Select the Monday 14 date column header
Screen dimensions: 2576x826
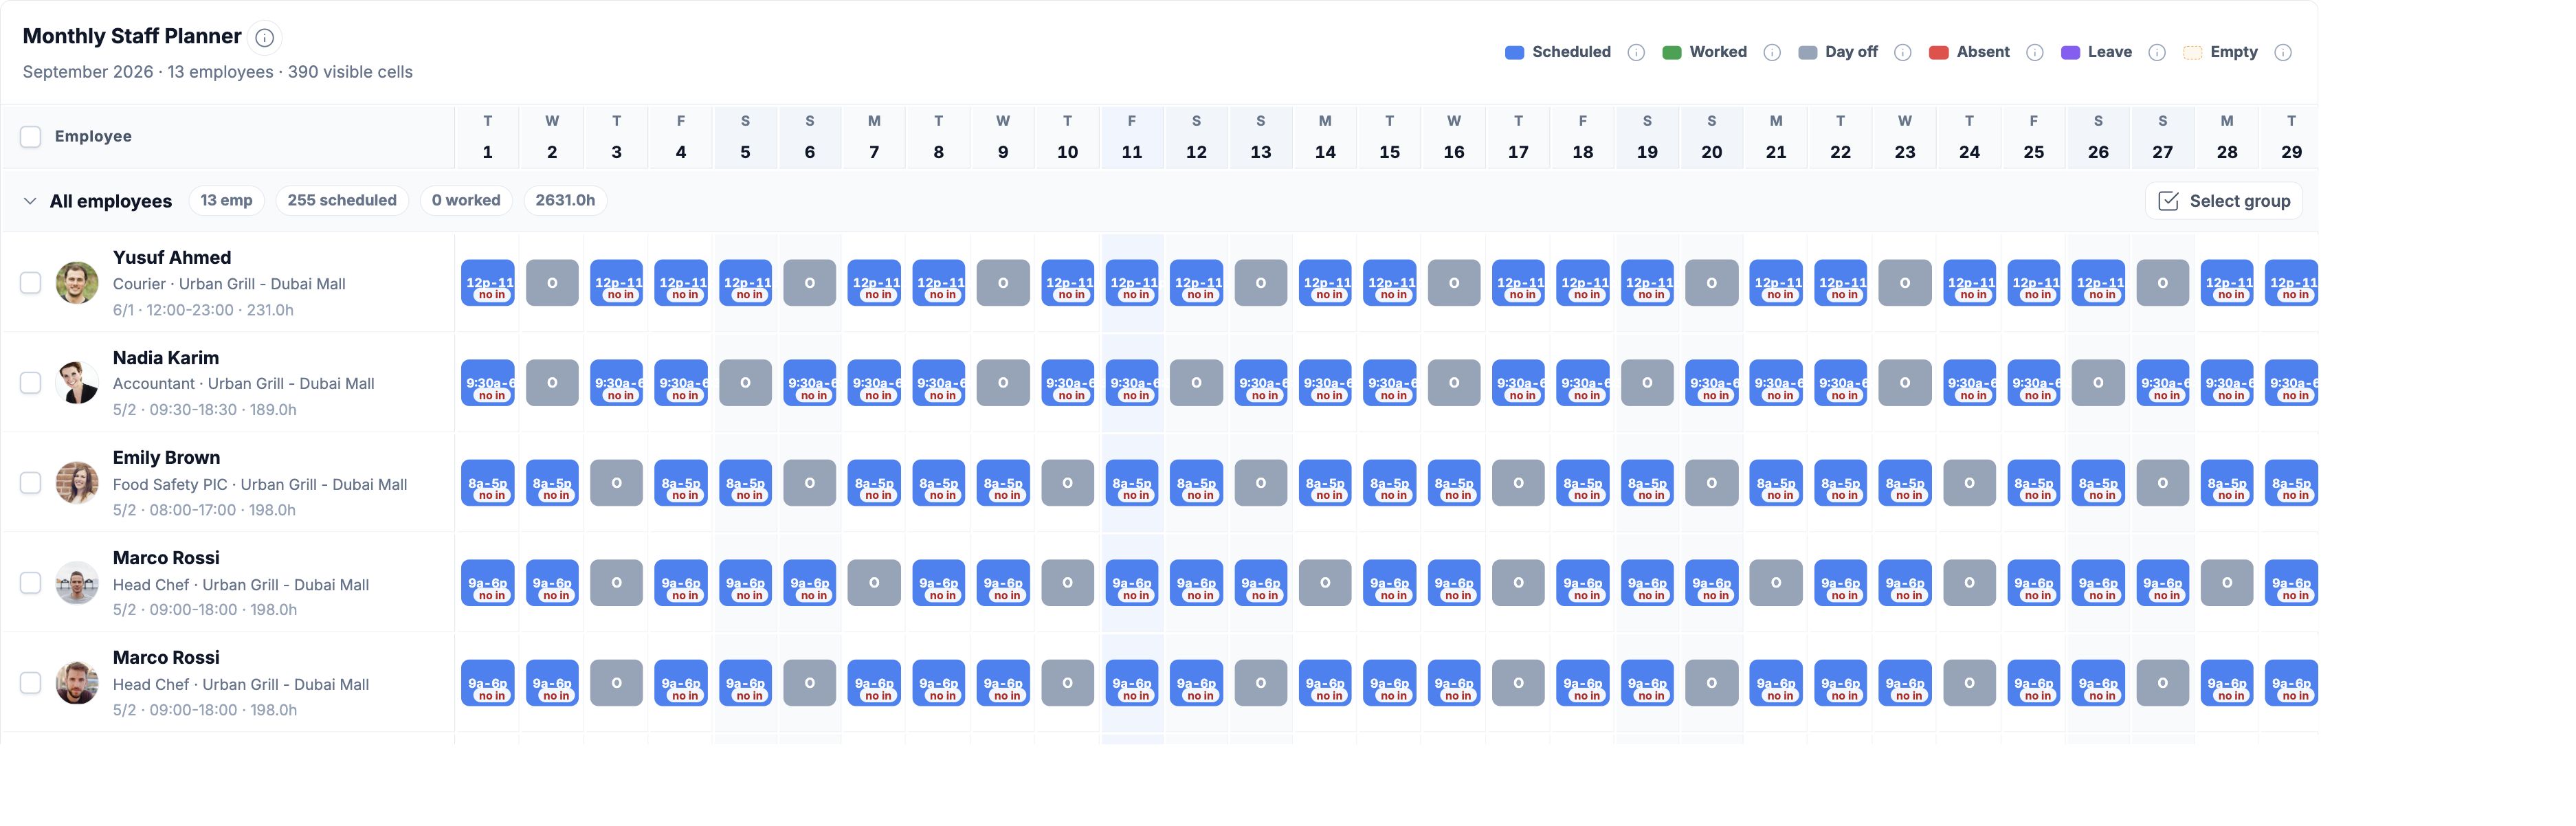[1325, 137]
